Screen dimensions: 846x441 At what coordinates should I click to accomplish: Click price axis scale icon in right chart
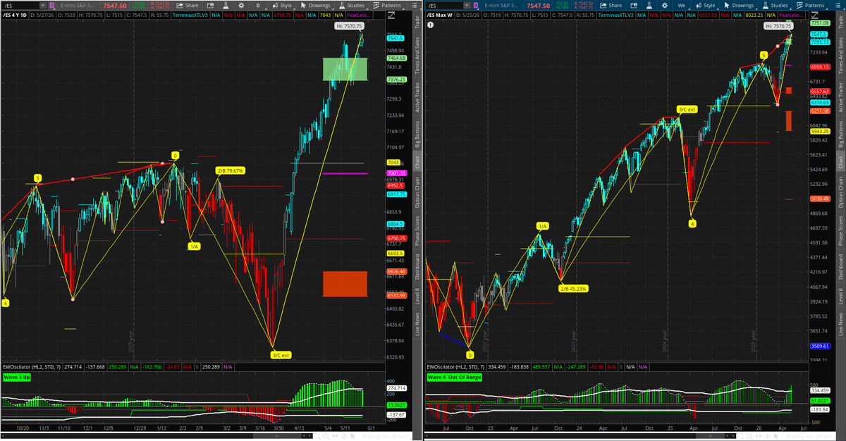coord(814,15)
